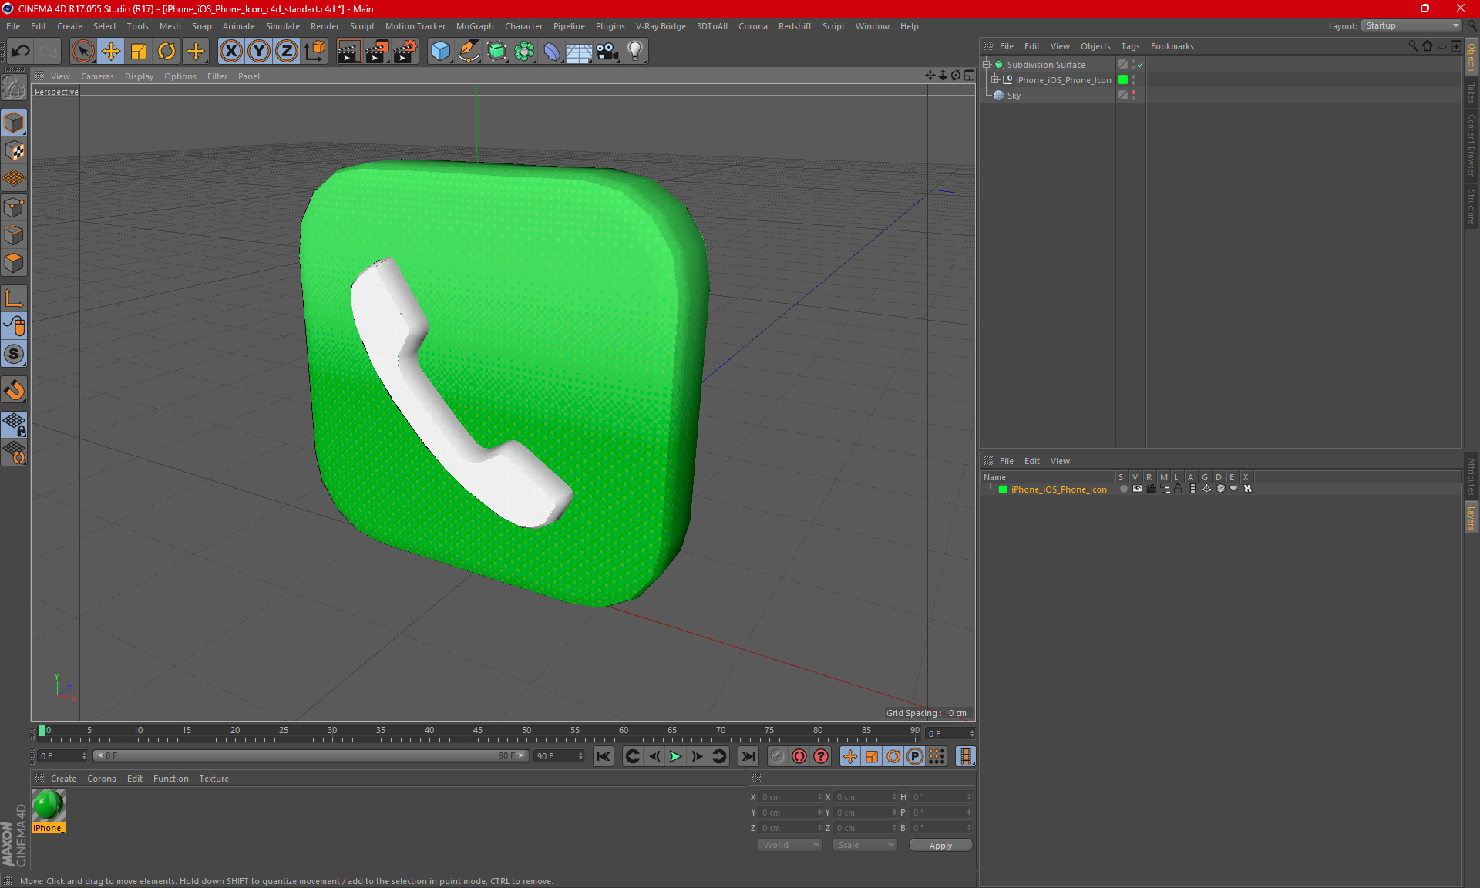Open the Render menu
This screenshot has width=1480, height=888.
[x=325, y=26]
